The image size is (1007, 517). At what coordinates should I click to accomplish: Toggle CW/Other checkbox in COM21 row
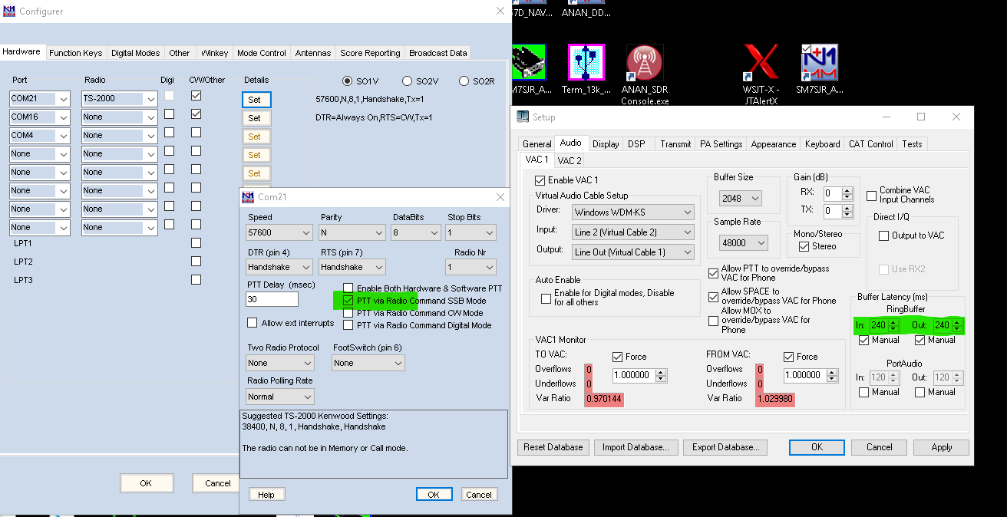point(196,96)
